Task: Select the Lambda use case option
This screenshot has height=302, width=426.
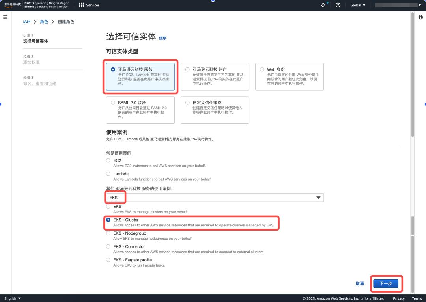Action: pyautogui.click(x=108, y=174)
